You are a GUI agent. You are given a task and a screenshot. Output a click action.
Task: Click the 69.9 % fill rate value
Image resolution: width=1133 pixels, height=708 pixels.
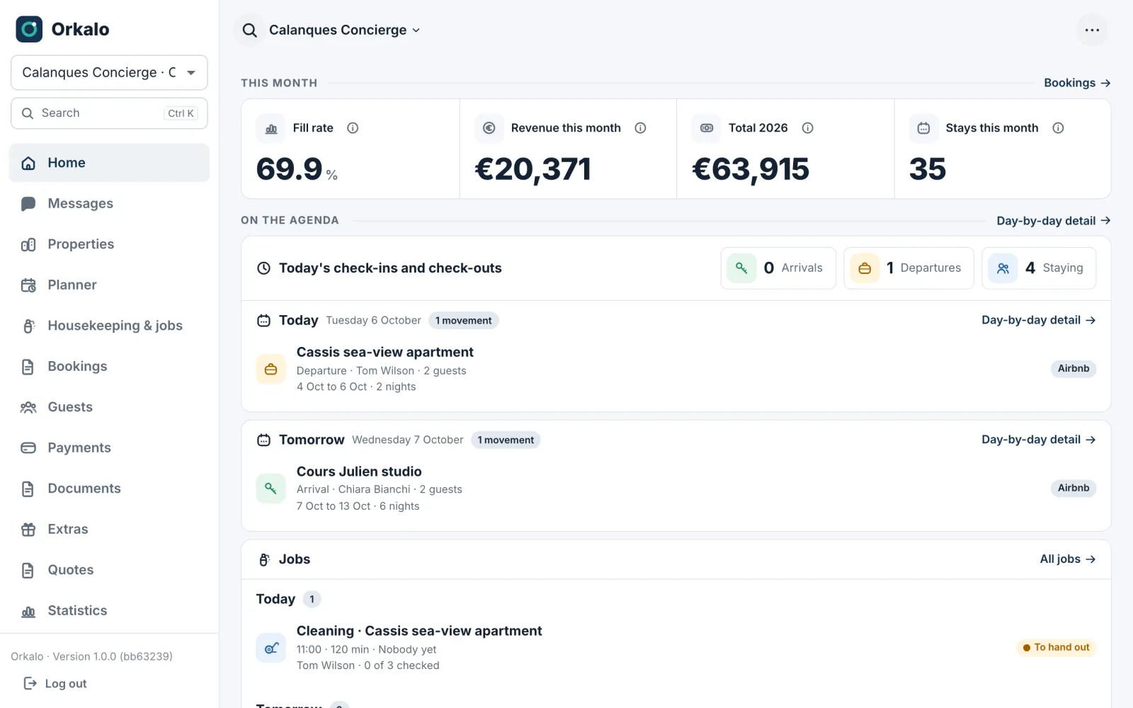[x=297, y=169]
